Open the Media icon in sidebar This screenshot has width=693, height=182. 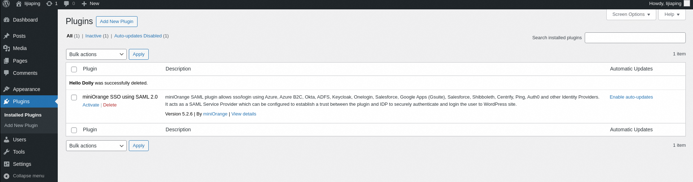6,48
